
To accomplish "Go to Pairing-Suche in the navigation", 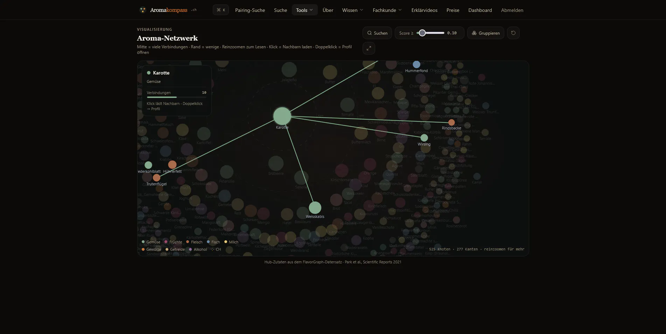I will (250, 10).
